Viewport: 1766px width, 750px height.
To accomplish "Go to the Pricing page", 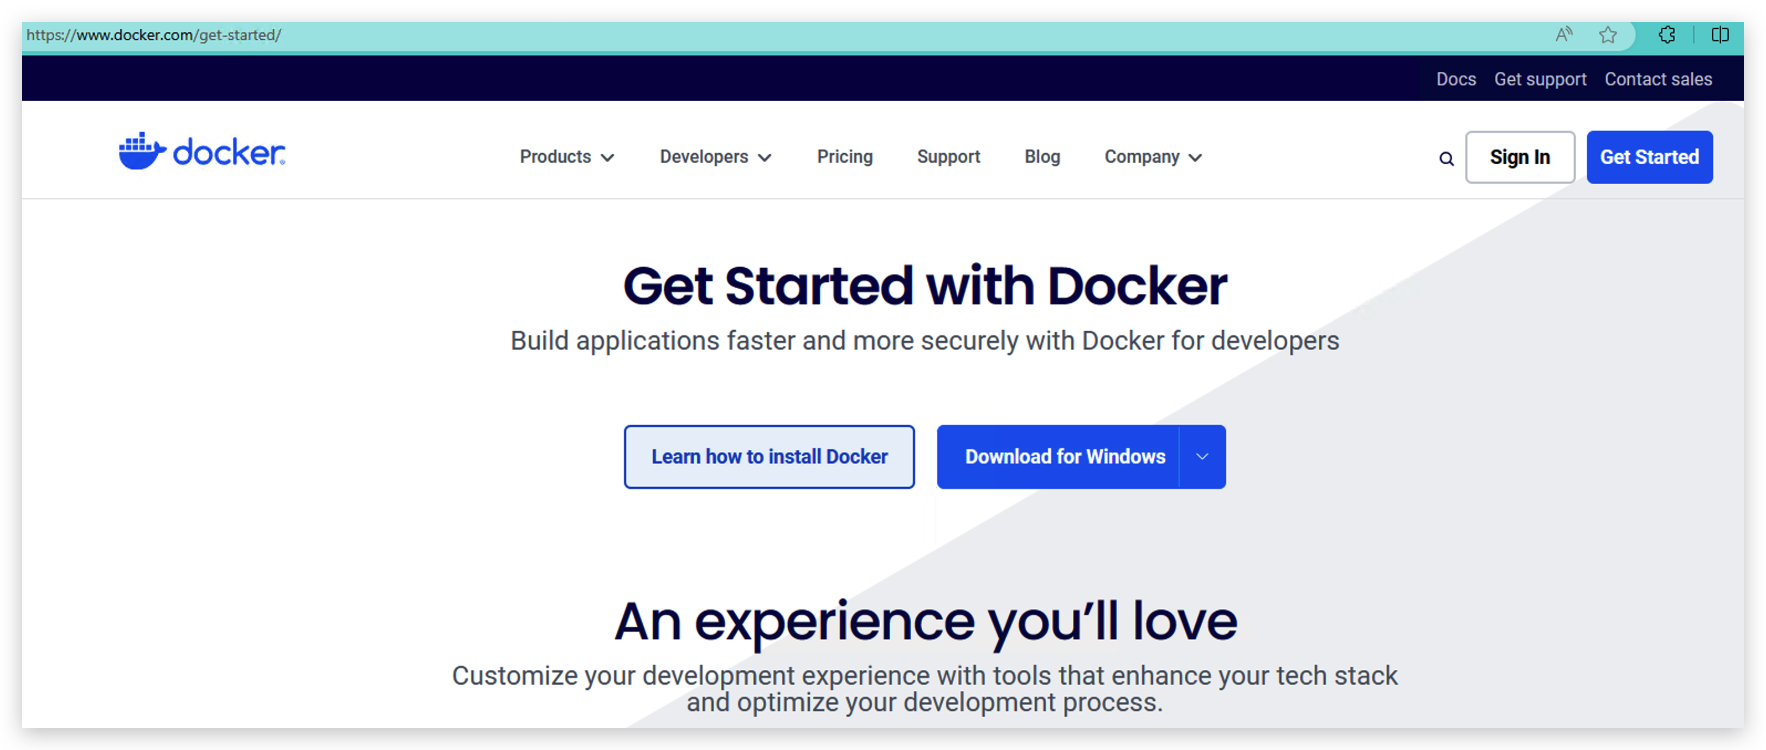I will pos(845,157).
